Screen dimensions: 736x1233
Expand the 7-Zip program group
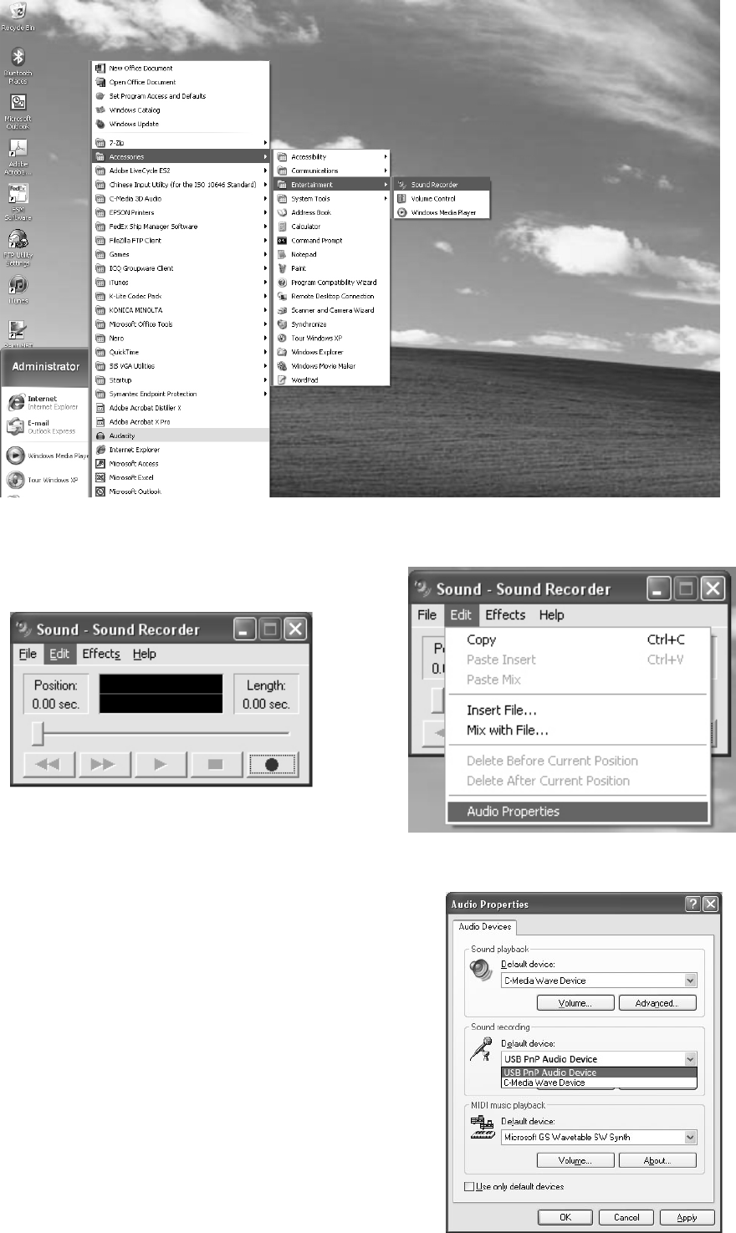[x=181, y=143]
